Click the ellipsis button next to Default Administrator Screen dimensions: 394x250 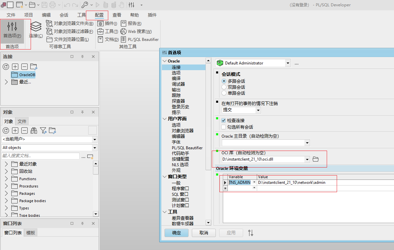pyautogui.click(x=296, y=64)
